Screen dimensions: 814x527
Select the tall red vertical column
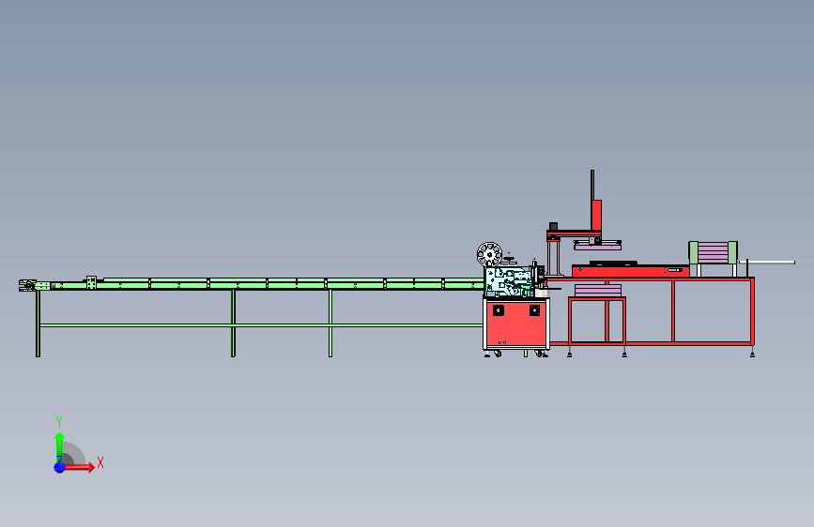click(595, 203)
